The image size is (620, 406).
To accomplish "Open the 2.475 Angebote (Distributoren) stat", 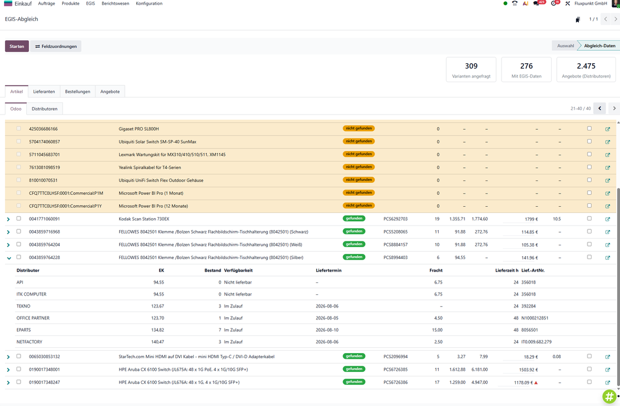I will 586,69.
